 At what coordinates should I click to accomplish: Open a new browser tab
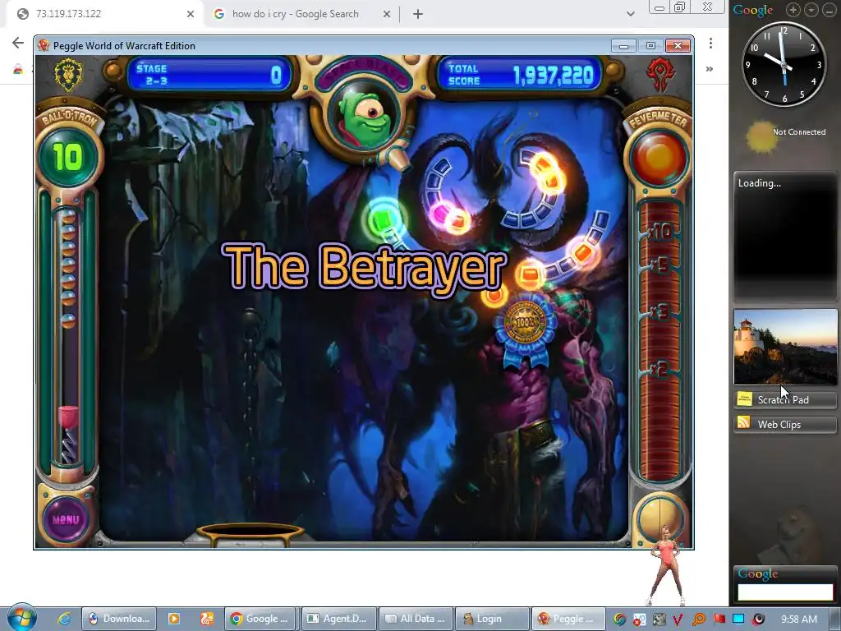tap(418, 15)
